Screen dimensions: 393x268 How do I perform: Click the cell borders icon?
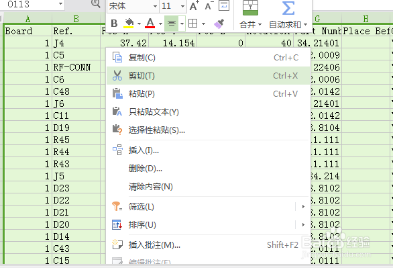192,24
